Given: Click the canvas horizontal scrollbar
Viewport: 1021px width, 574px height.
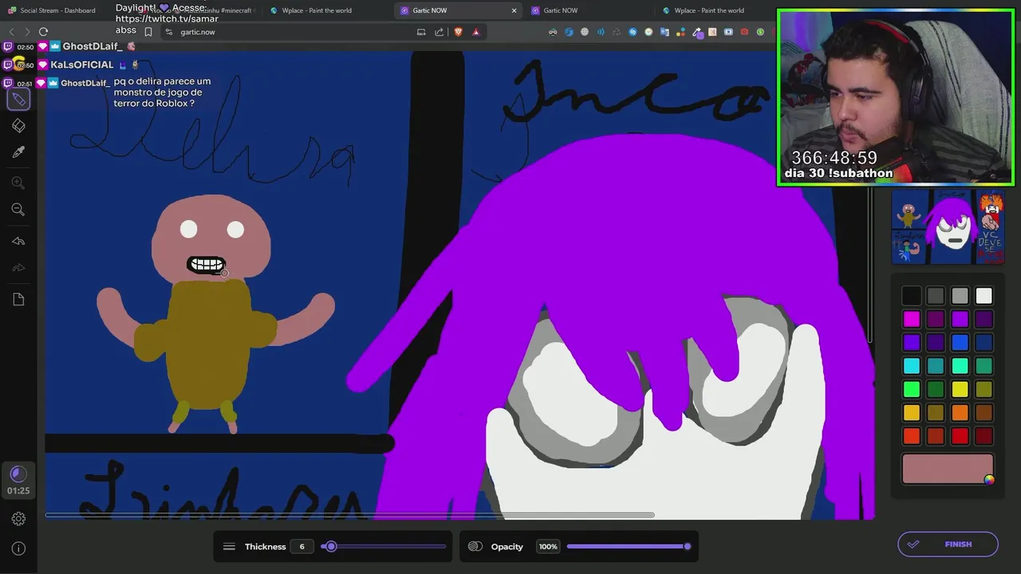Looking at the screenshot, I should 349,515.
